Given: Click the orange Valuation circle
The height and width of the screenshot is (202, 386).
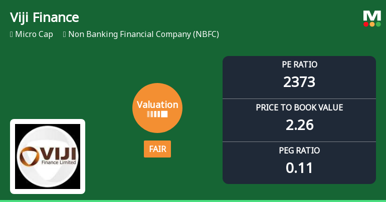Looking at the screenshot, I should (157, 107).
